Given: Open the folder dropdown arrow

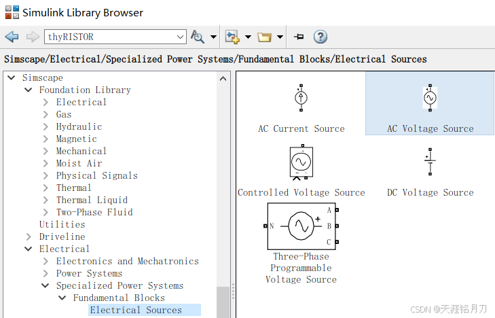Looking at the screenshot, I should [x=280, y=37].
